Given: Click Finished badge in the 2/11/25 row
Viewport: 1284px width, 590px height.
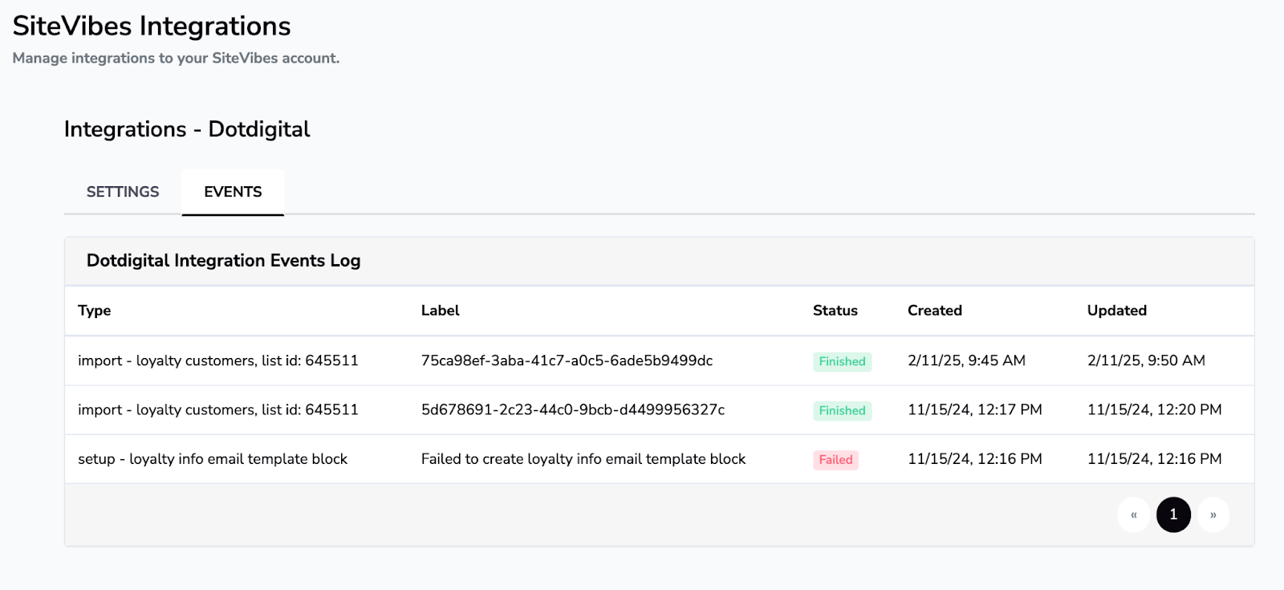Looking at the screenshot, I should tap(842, 362).
